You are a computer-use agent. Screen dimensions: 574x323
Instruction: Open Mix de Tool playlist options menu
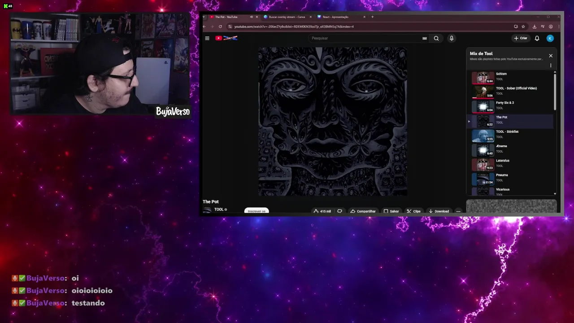point(551,65)
